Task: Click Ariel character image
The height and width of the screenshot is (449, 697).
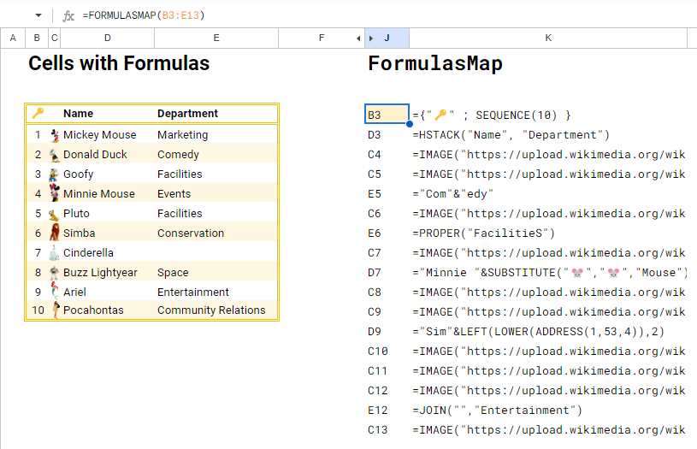Action: coord(54,291)
